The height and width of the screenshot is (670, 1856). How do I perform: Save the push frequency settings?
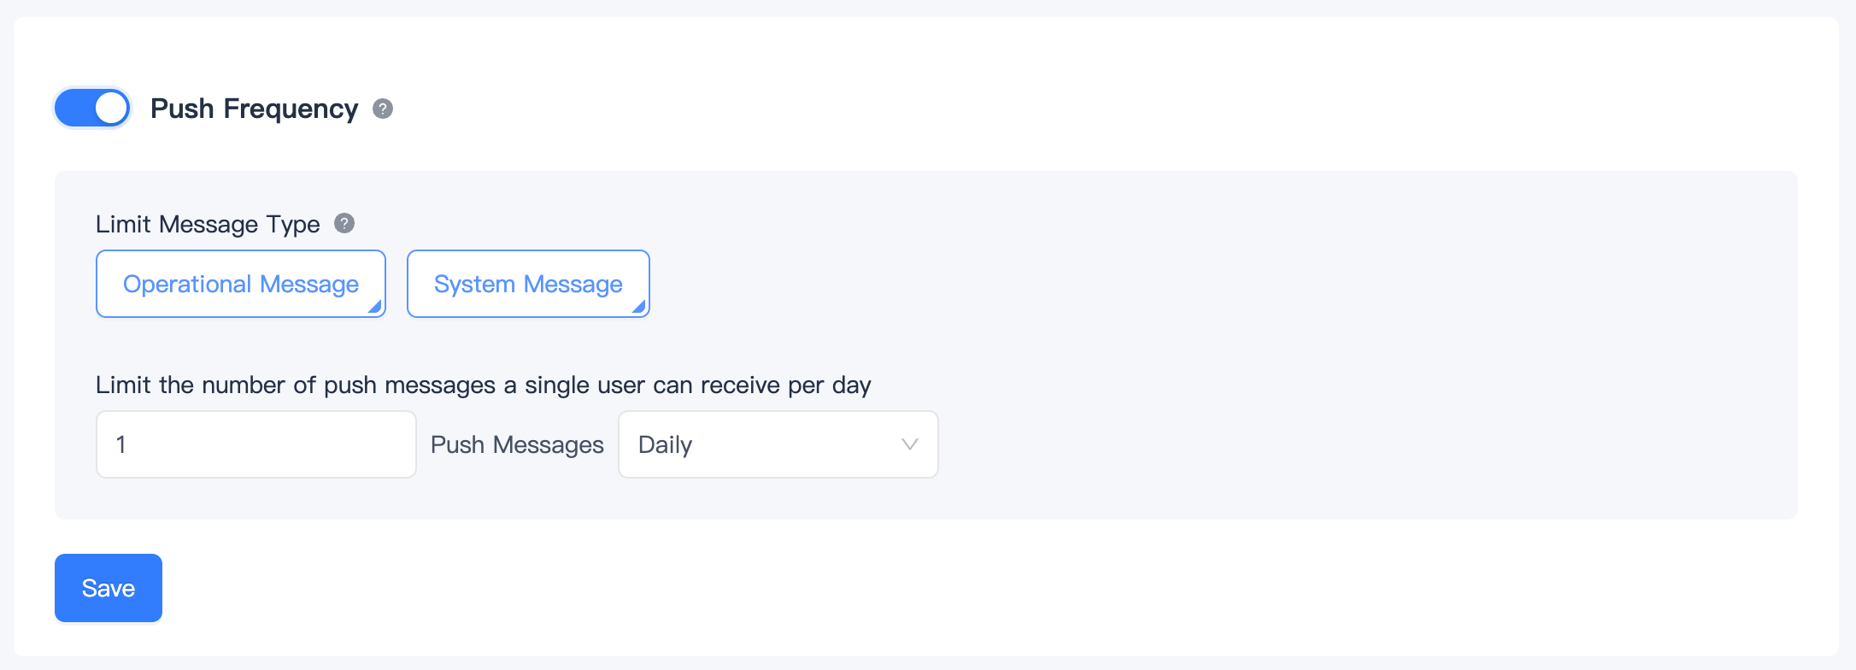pos(109,588)
